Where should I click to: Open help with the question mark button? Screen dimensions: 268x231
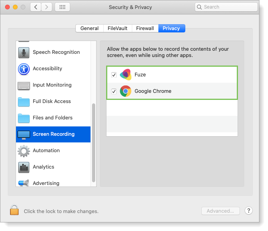[248, 211]
